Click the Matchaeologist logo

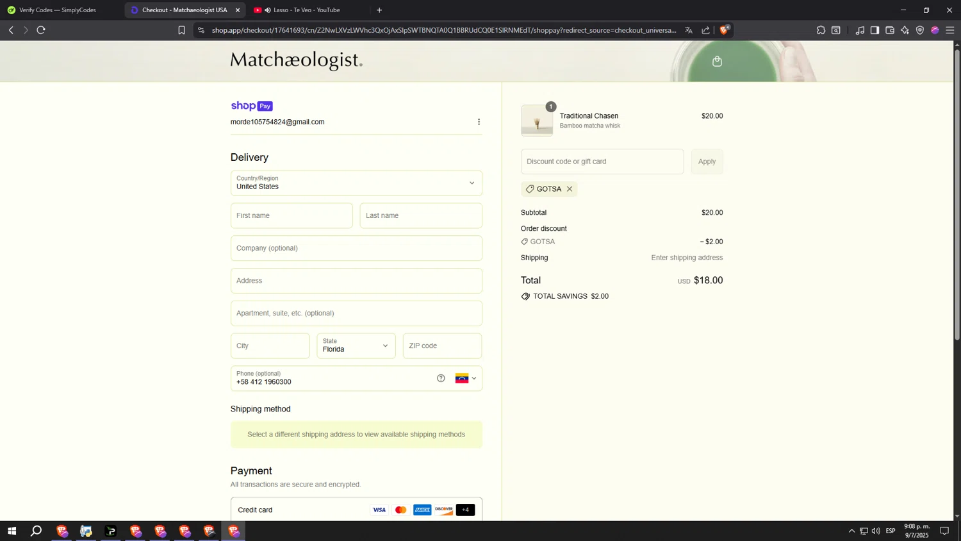(297, 60)
